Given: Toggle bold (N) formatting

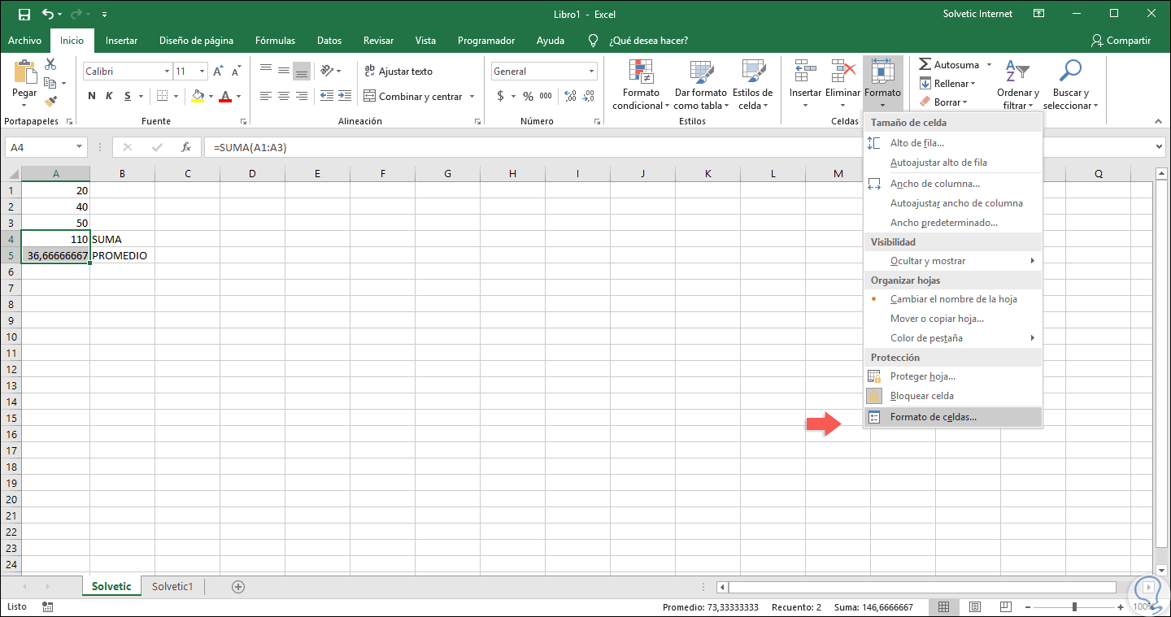Looking at the screenshot, I should tap(92, 96).
